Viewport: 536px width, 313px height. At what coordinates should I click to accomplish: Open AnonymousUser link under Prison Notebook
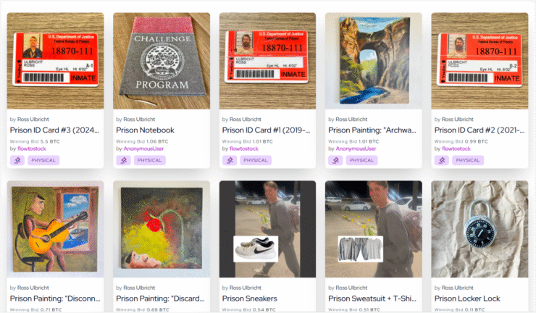pyautogui.click(x=143, y=149)
